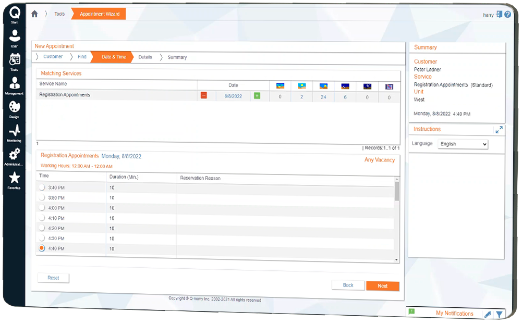
Task: Click the harry username text
Action: click(488, 15)
